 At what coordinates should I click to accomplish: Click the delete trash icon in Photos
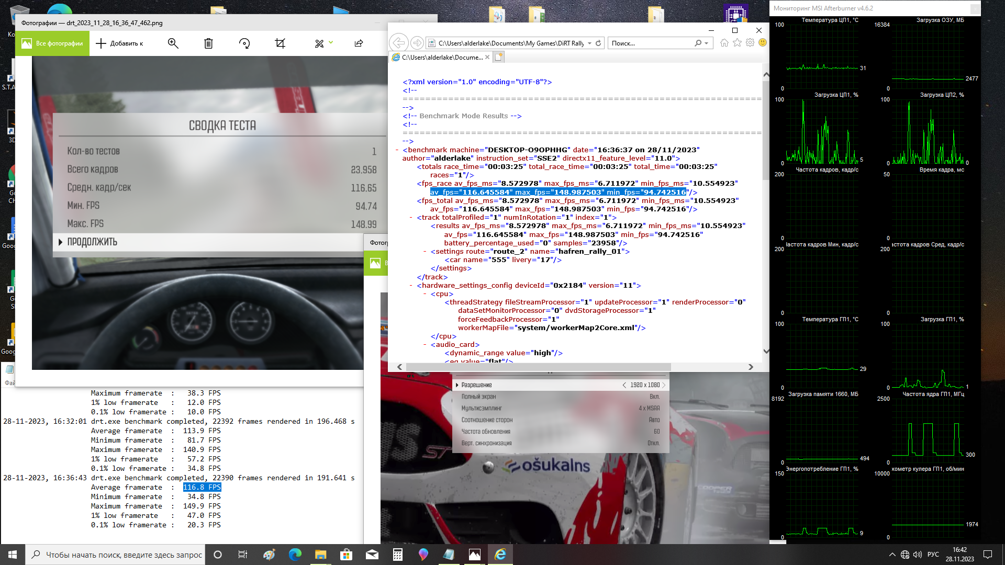click(208, 43)
